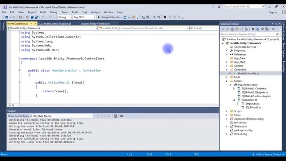Select Web.config in Solution Explorer

tap(240, 134)
